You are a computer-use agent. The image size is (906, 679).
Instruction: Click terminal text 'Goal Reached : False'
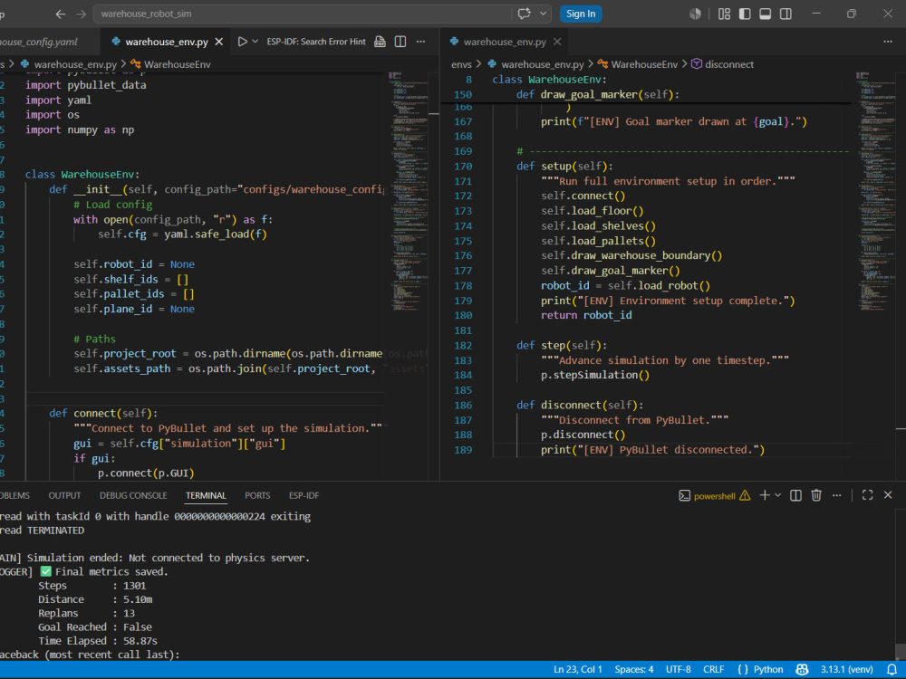(95, 627)
